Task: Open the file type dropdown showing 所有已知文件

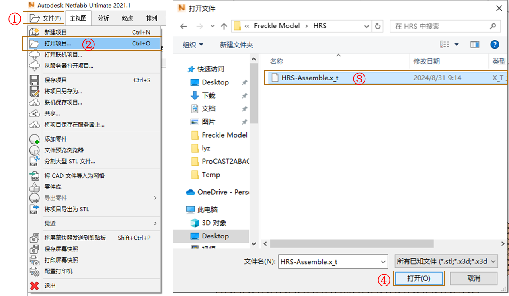Action: (x=445, y=262)
